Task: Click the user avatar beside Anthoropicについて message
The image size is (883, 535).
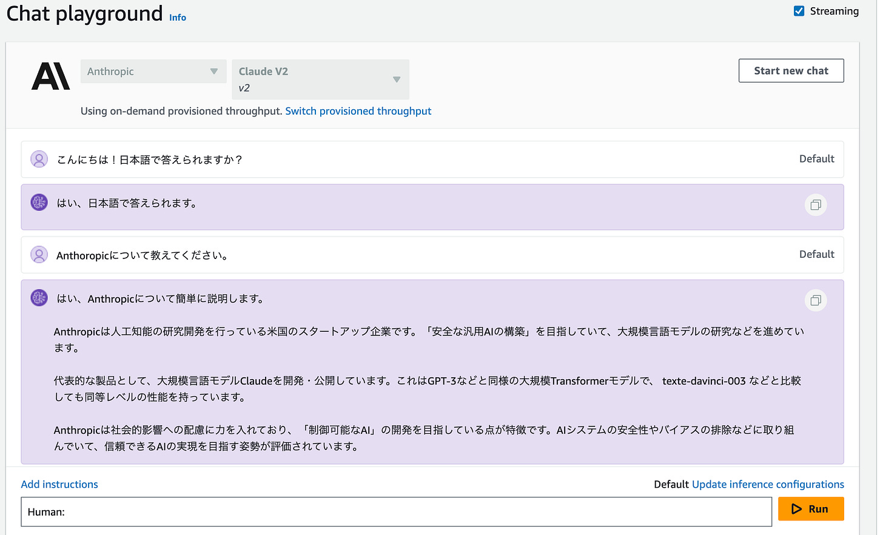Action: tap(39, 255)
